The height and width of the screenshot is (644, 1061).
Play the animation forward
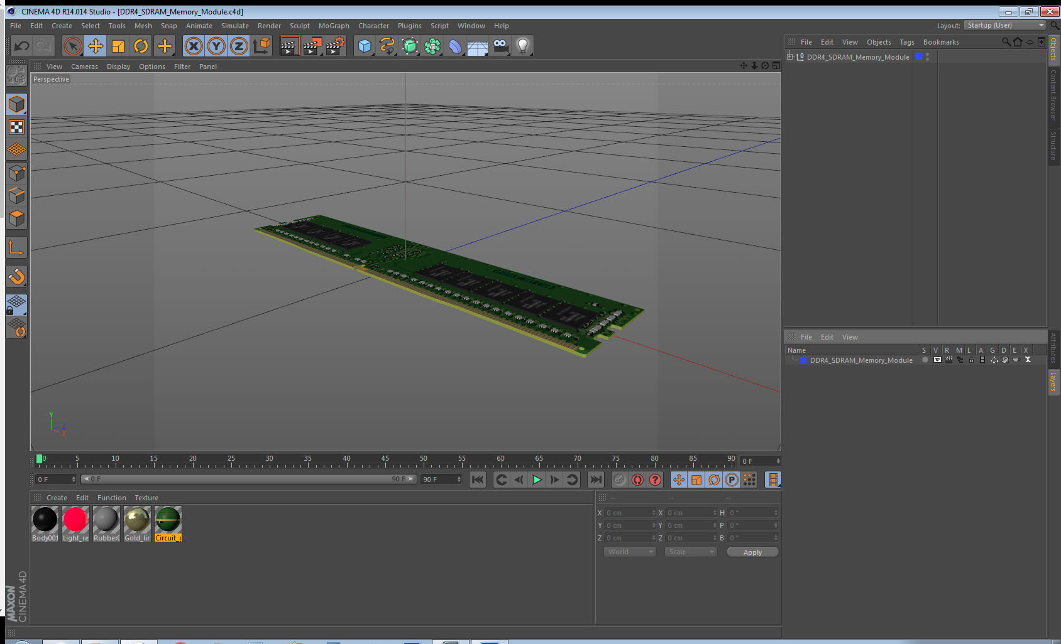[x=537, y=480]
